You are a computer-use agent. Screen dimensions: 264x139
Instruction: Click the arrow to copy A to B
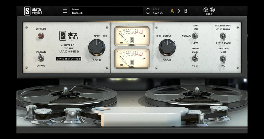(x=179, y=11)
